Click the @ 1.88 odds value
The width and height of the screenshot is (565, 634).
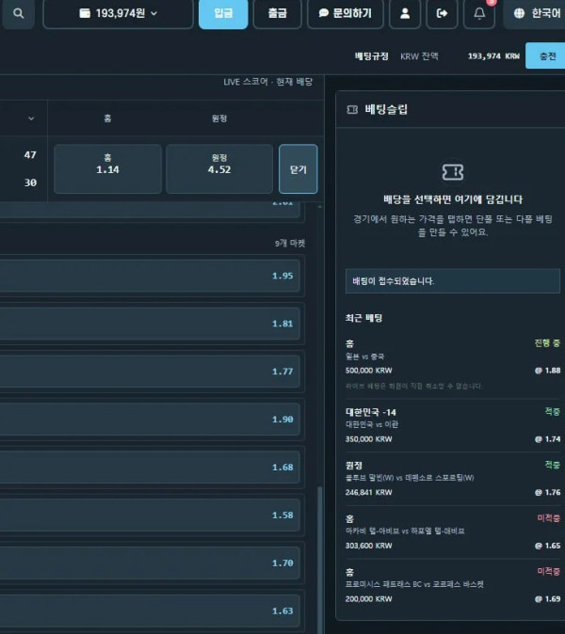pos(548,371)
